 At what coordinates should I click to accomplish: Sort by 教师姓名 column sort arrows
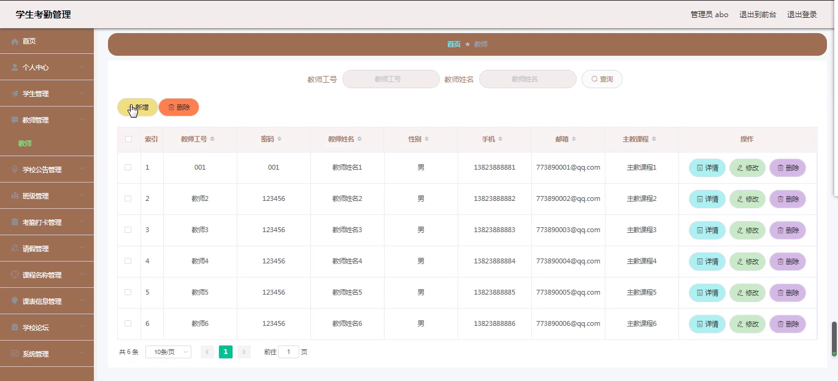(359, 139)
